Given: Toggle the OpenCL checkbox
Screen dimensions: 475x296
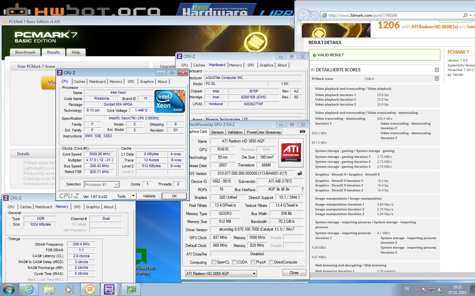Looking at the screenshot, I should point(213,262).
